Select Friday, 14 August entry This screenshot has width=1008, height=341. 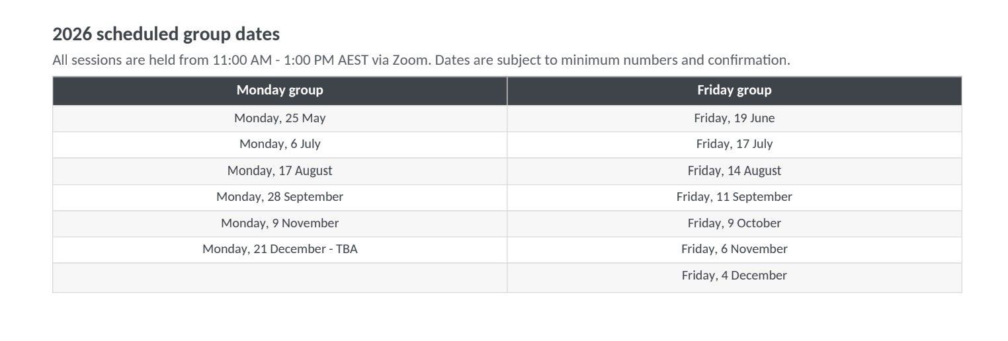(734, 170)
